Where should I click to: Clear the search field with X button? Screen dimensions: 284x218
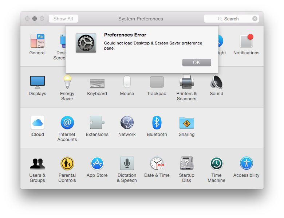[x=255, y=19]
